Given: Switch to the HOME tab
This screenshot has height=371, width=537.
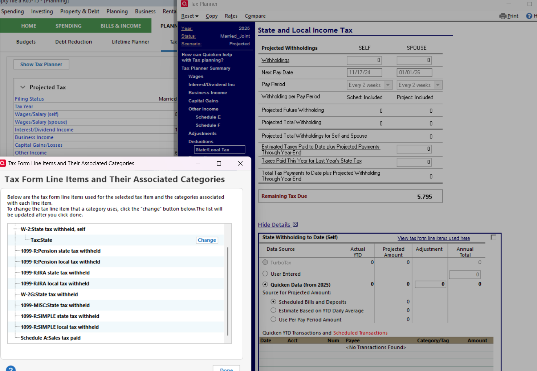Looking at the screenshot, I should [29, 26].
